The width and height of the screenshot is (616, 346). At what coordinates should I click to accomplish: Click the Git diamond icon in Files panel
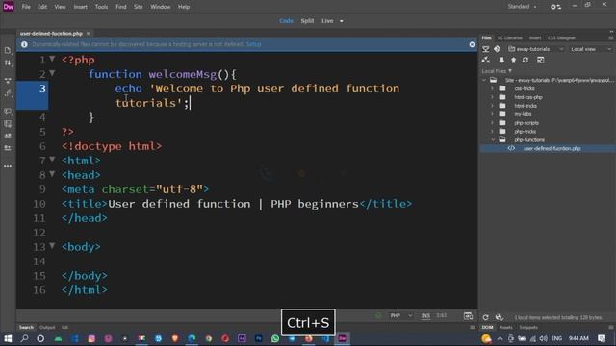pyautogui.click(x=498, y=49)
